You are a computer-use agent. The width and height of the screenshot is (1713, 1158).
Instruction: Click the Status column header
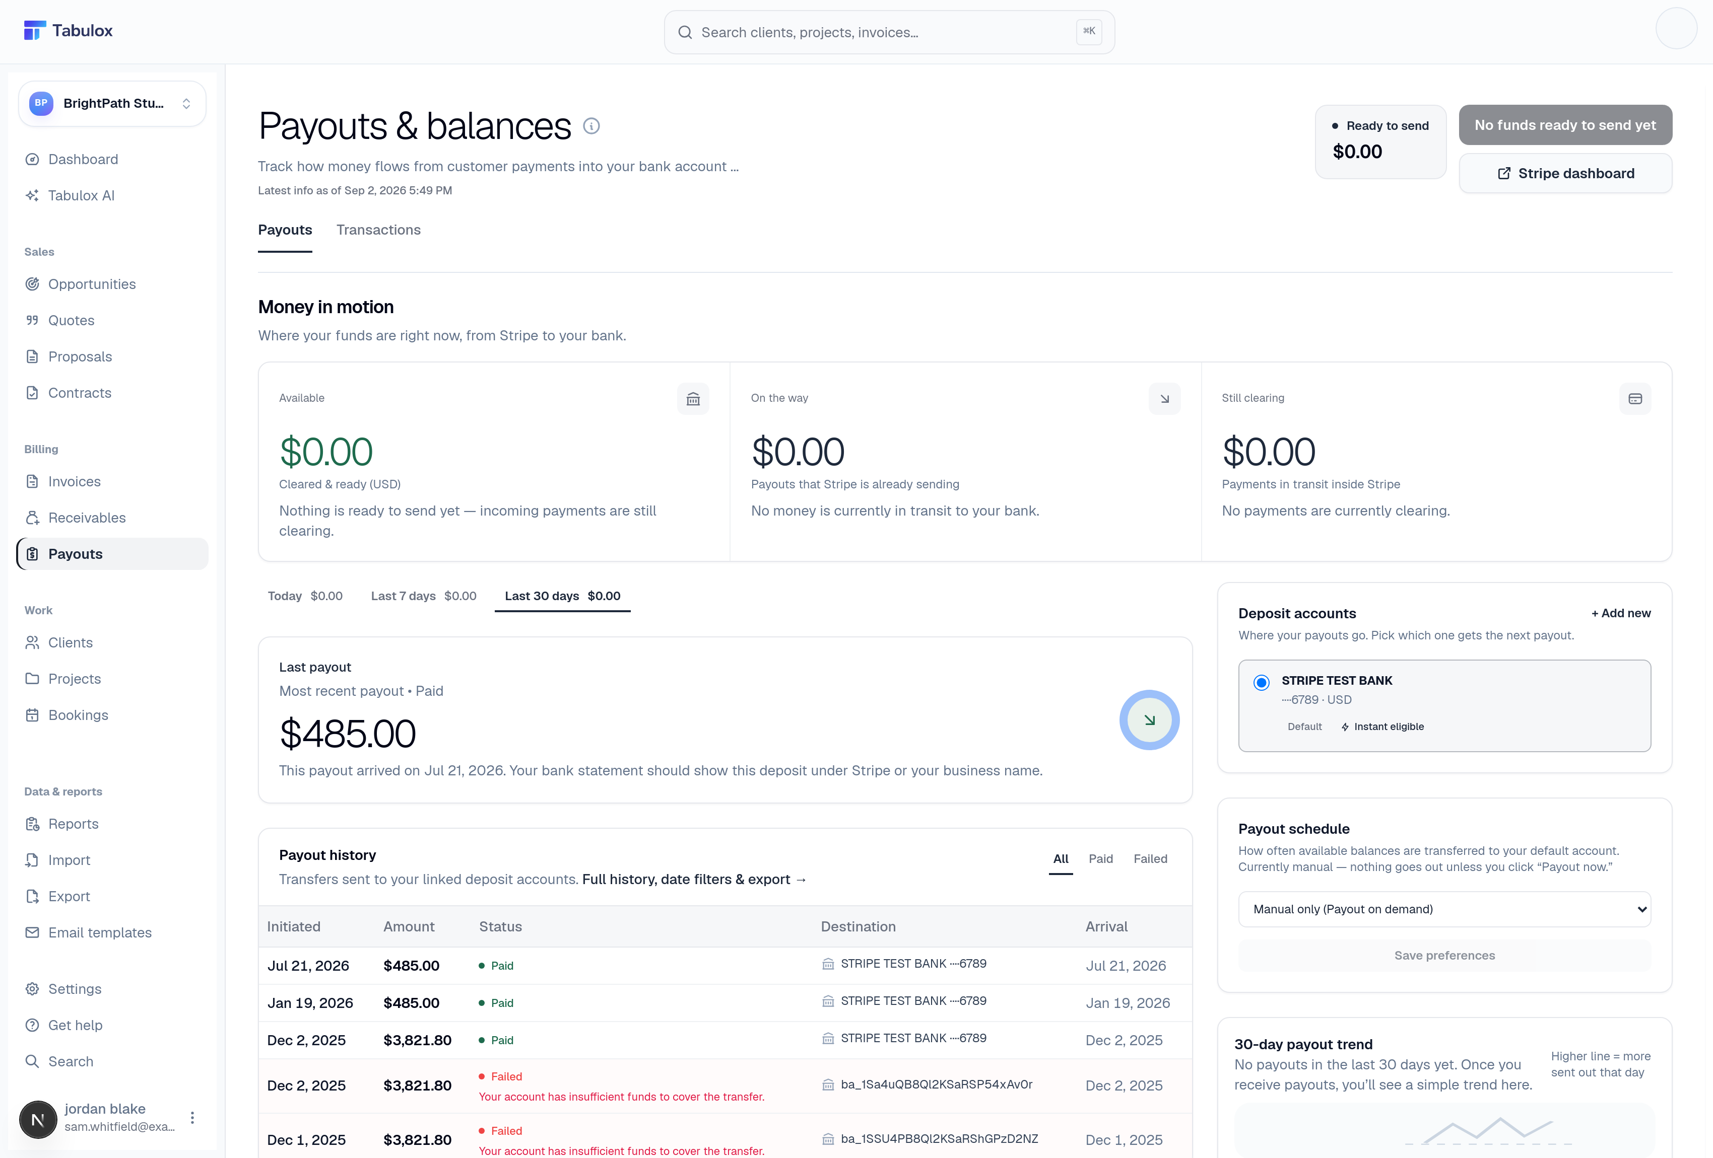click(500, 927)
